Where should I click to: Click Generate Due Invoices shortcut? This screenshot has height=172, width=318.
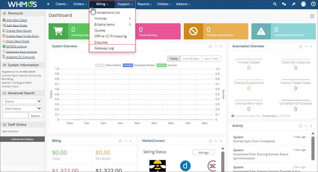click(22, 52)
